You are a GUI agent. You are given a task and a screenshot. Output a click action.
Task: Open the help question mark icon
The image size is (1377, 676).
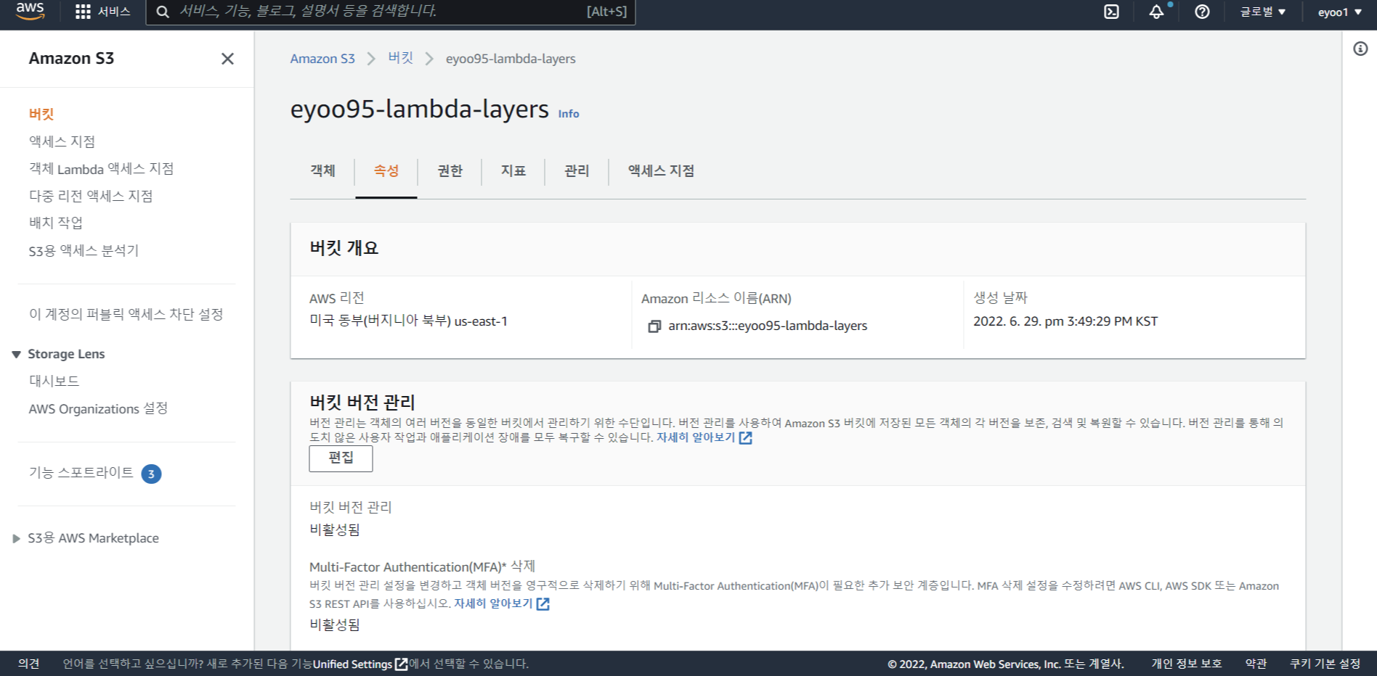click(1202, 12)
